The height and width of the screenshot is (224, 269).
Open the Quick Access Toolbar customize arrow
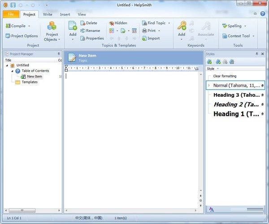pos(47,5)
